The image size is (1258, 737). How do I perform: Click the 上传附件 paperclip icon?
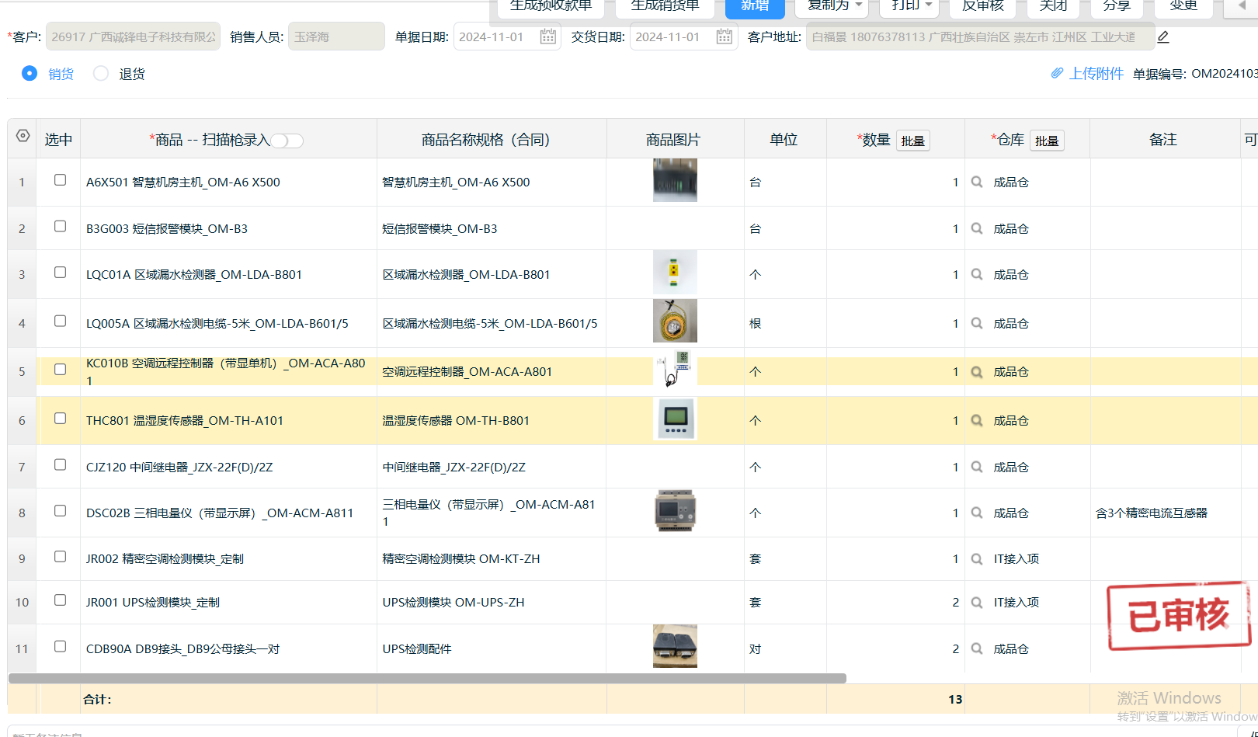(1057, 73)
